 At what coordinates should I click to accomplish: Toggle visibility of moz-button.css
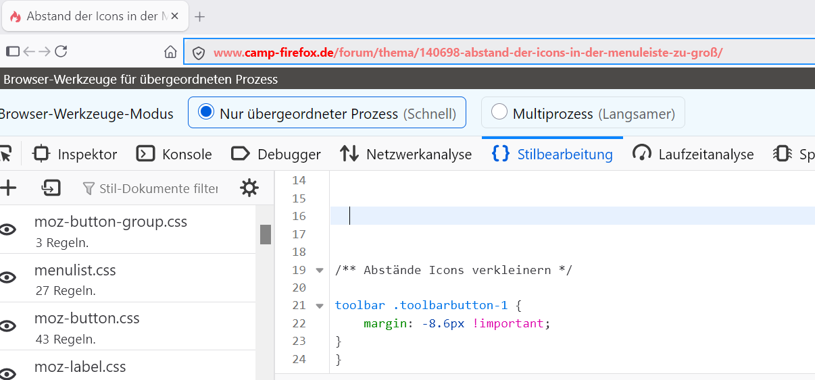pyautogui.click(x=7, y=326)
